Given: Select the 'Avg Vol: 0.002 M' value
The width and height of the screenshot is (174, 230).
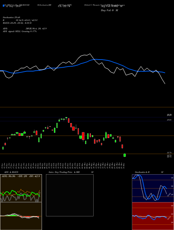Looking at the screenshot, I should 111,6.
